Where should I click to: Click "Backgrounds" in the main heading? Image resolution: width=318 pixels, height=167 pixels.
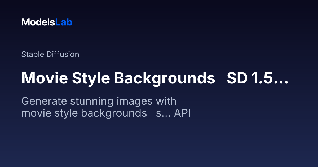[165, 78]
